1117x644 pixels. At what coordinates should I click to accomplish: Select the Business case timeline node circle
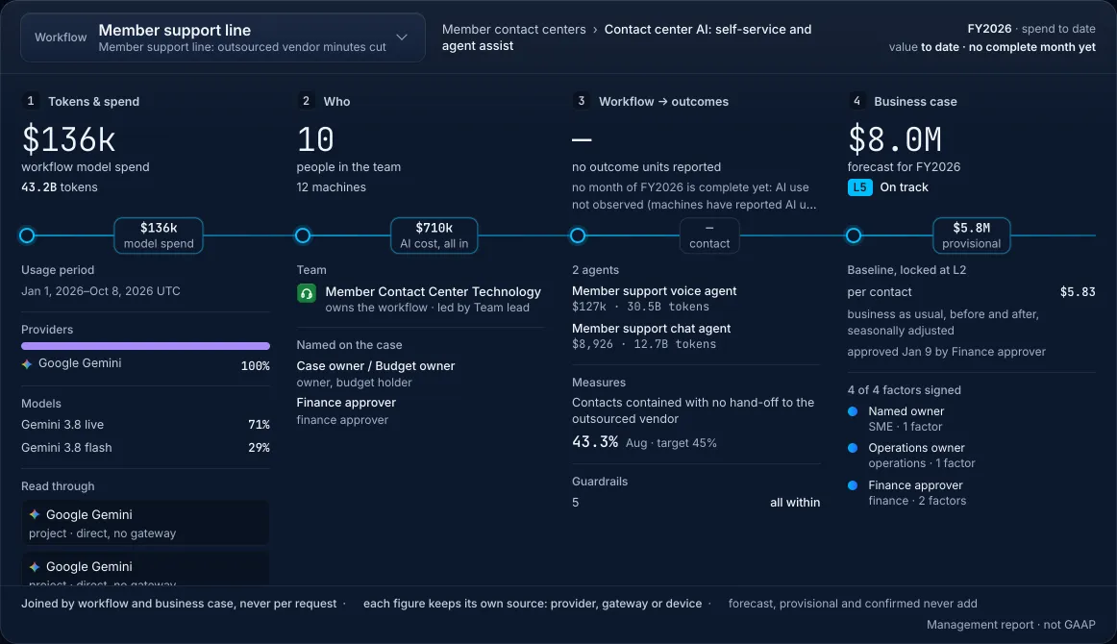854,235
